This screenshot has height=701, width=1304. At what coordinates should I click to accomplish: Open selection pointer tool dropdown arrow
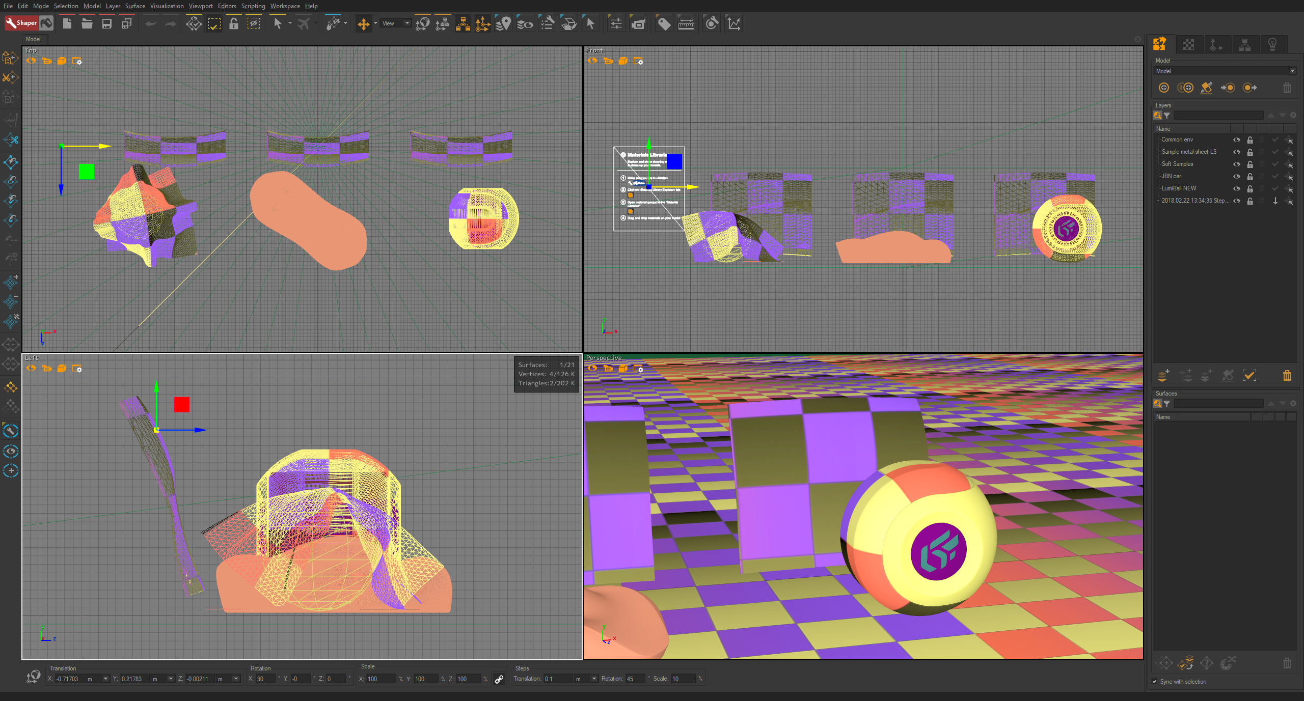(x=290, y=23)
